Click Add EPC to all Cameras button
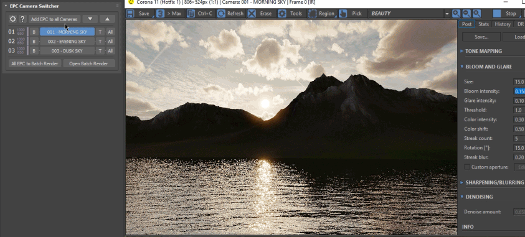Viewport: 525px width, 237px height. pyautogui.click(x=54, y=19)
